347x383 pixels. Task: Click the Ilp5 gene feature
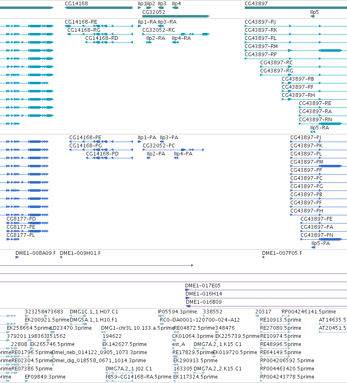point(312,16)
